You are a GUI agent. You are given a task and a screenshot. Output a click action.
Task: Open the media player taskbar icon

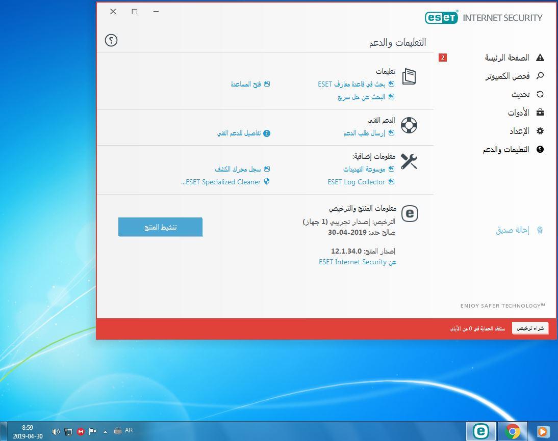pyautogui.click(x=542, y=431)
